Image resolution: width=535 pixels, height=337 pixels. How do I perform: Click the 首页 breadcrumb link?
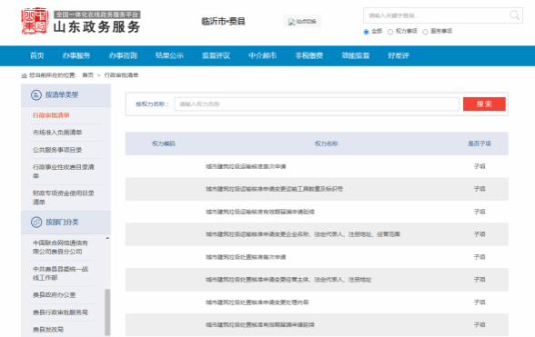click(87, 75)
